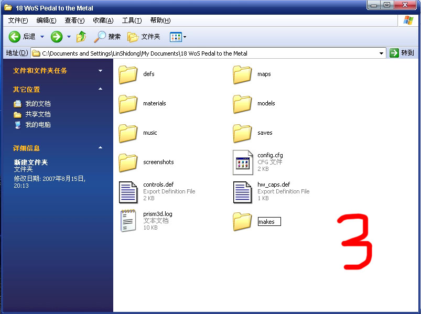Click the folder icon in the address bar

(x=36, y=53)
